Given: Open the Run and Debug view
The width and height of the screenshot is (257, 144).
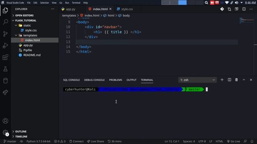Looking at the screenshot, I should (x=5, y=46).
